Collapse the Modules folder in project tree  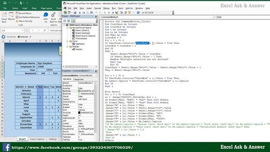click(67, 47)
